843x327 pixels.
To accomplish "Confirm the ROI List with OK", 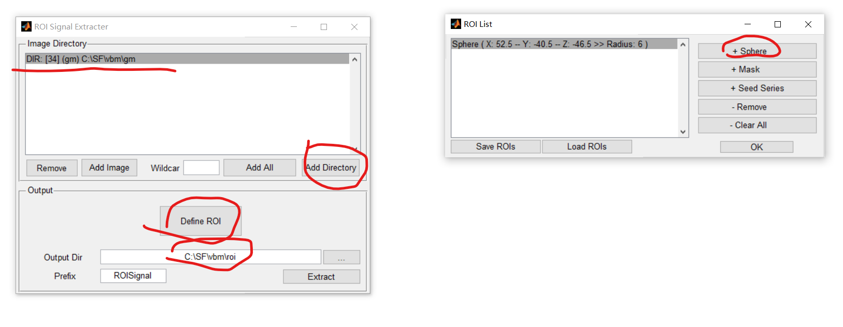I will point(756,147).
